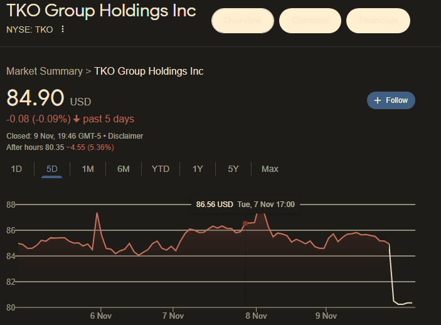Open the Overview tab
This screenshot has width=441, height=325.
(x=243, y=21)
